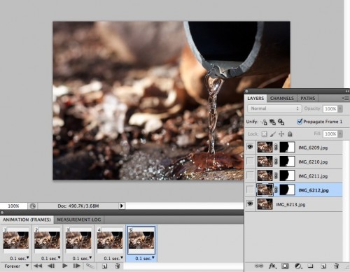Select animation frame 1 thumbnail
The width and height of the screenshot is (350, 272).
tap(16, 240)
